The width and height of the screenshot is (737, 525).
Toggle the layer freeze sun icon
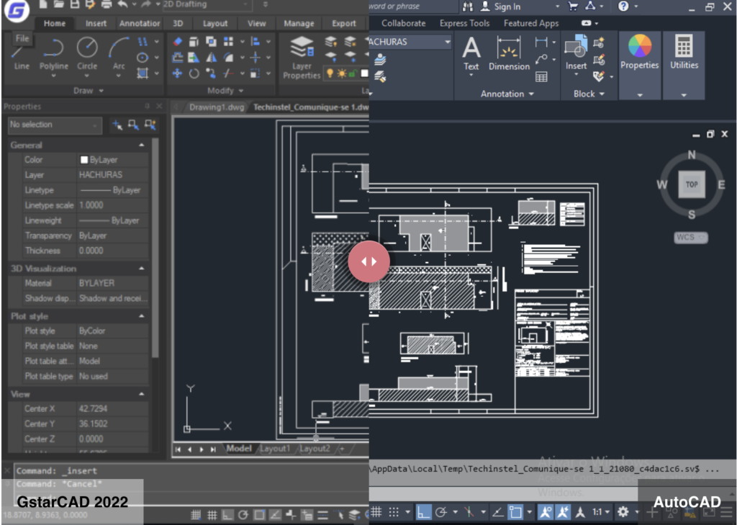(342, 73)
